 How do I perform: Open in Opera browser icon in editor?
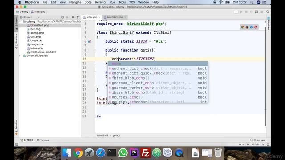tap(256, 27)
